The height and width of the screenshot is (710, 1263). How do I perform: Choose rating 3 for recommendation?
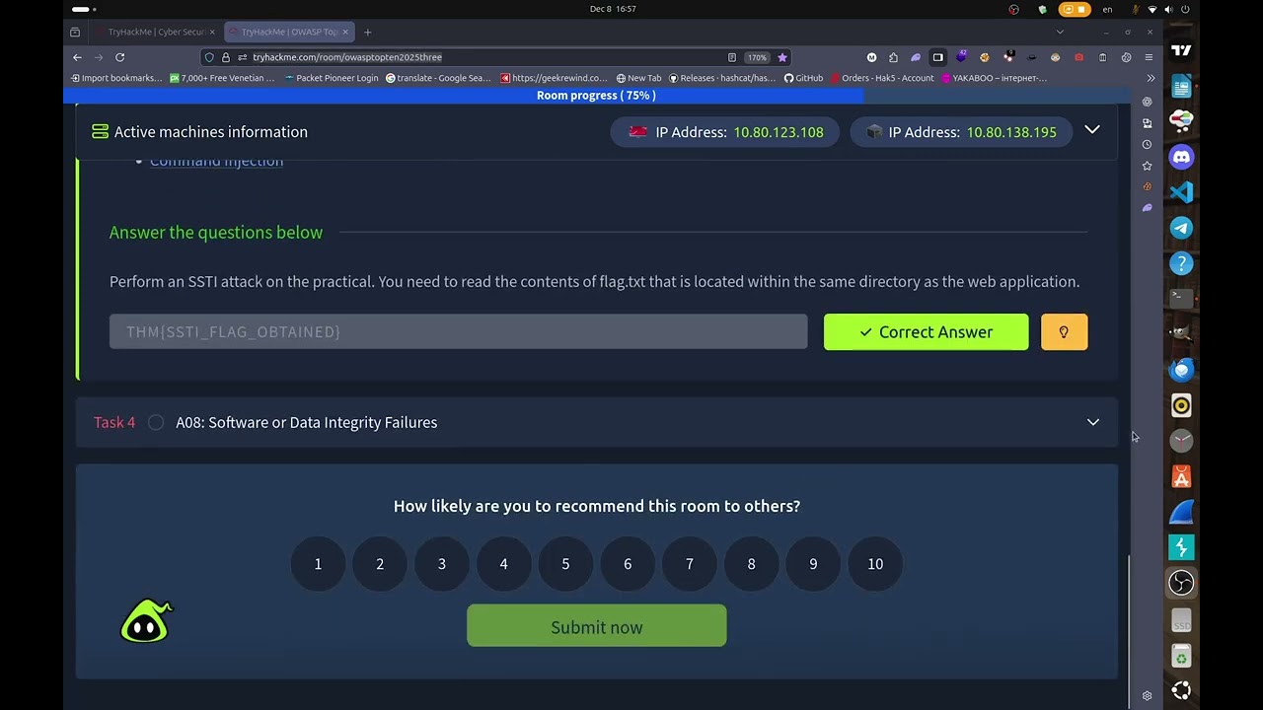point(442,564)
